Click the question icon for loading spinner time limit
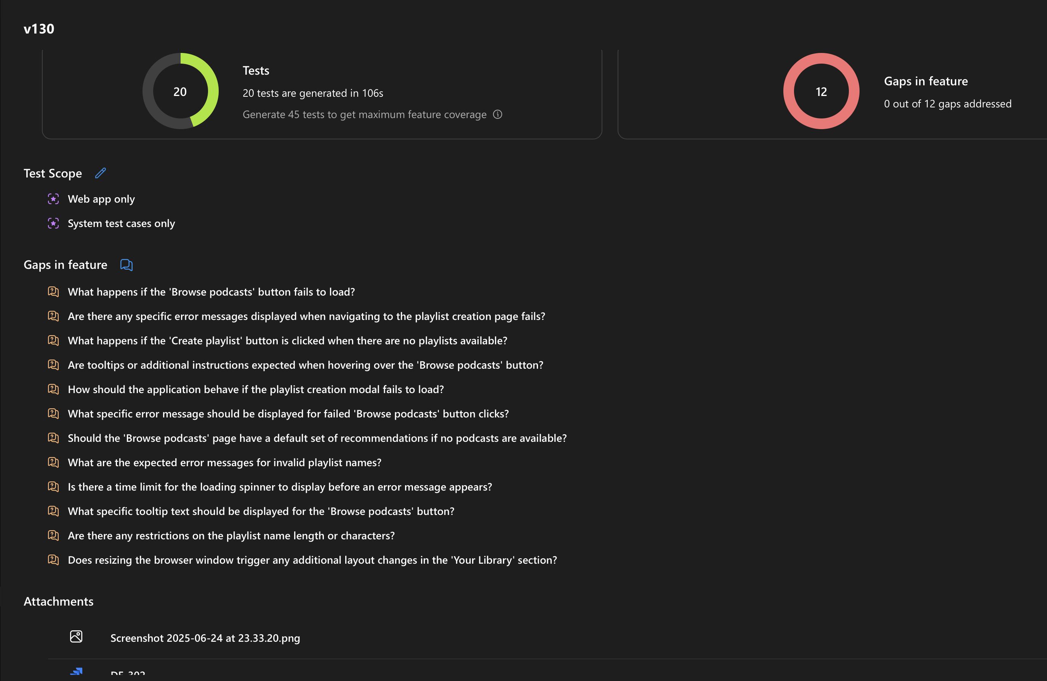 (53, 487)
